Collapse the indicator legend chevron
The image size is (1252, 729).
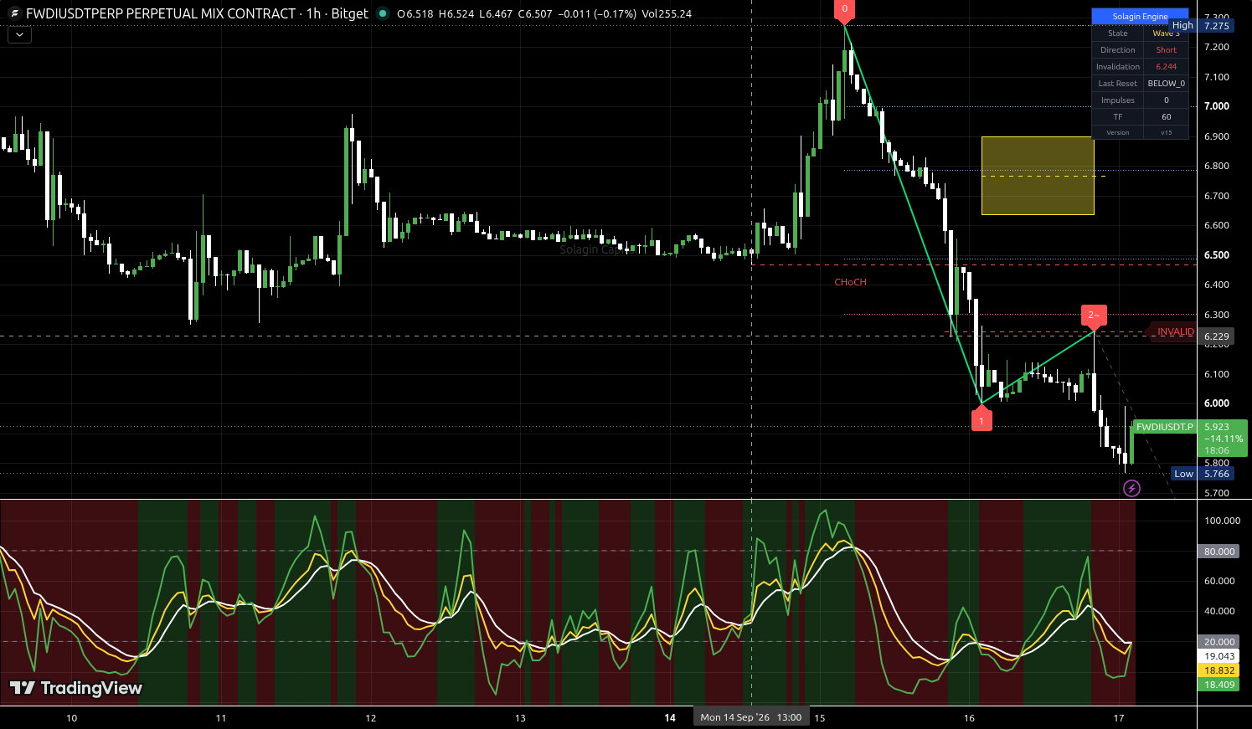[19, 35]
